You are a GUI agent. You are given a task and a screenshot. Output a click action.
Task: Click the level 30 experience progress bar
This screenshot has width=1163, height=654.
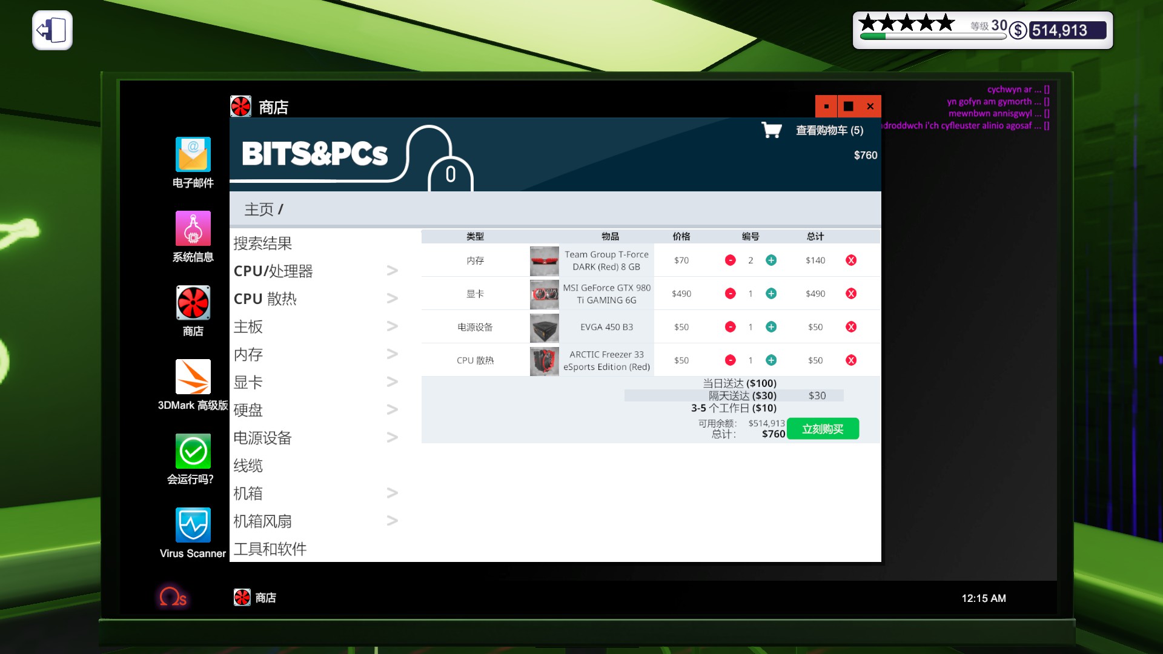[x=933, y=36]
